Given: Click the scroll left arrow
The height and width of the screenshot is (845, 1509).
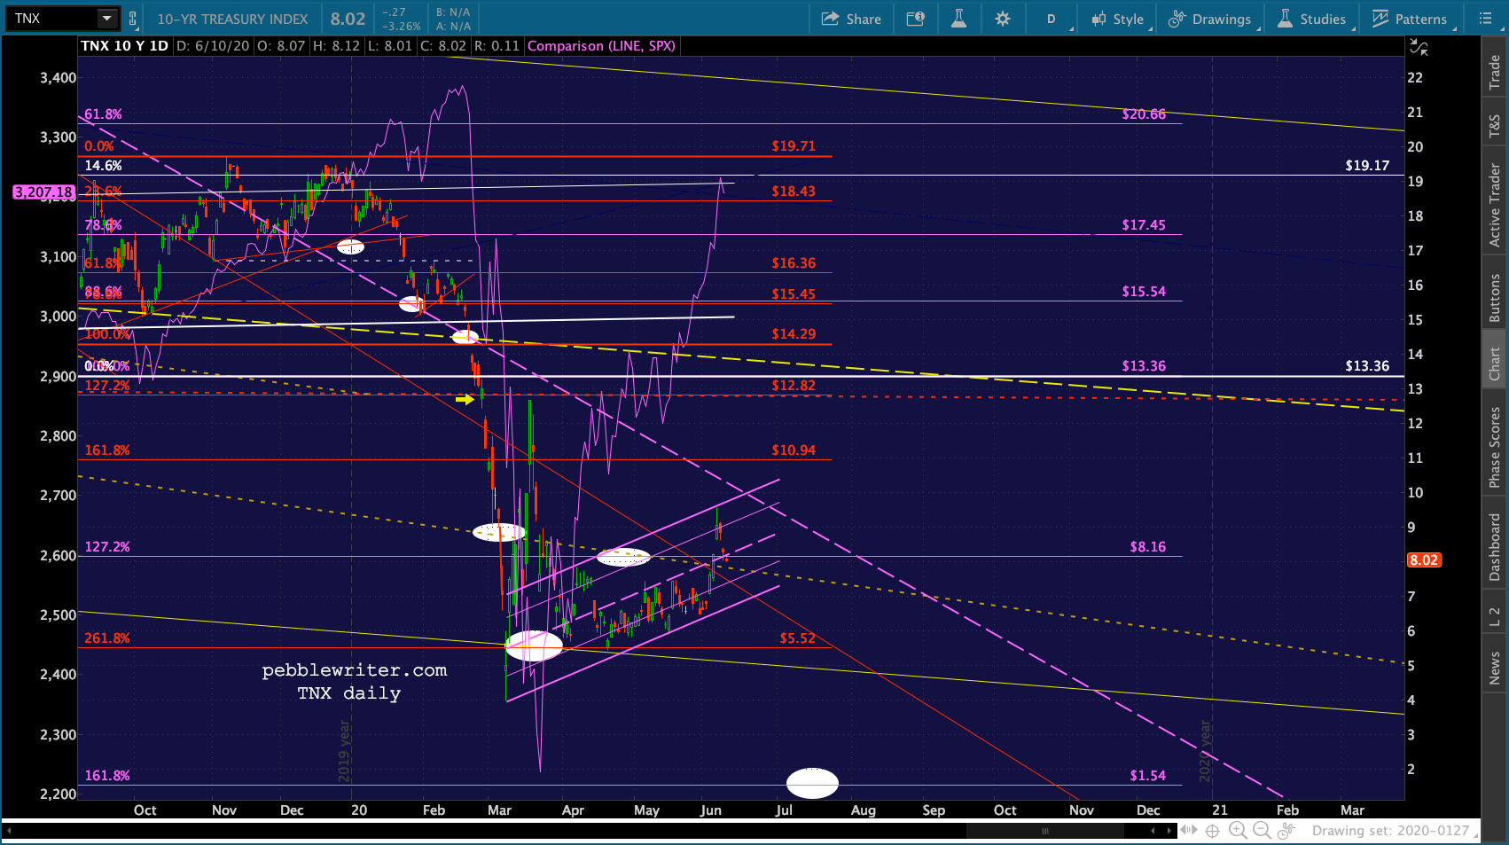Looking at the screenshot, I should coord(1153,831).
